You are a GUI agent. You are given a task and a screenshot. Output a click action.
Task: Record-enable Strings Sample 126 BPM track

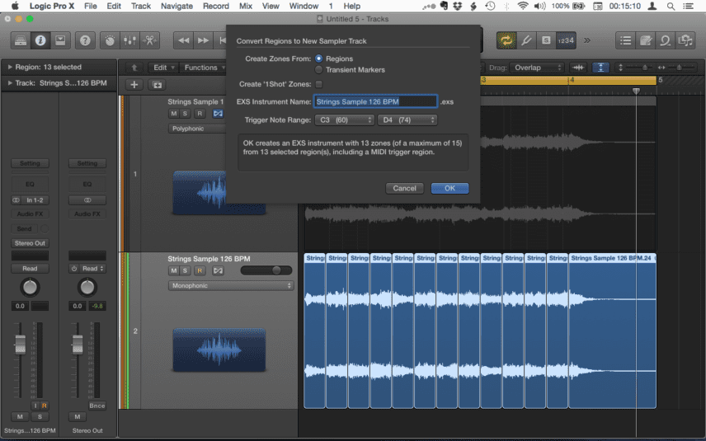coord(200,270)
